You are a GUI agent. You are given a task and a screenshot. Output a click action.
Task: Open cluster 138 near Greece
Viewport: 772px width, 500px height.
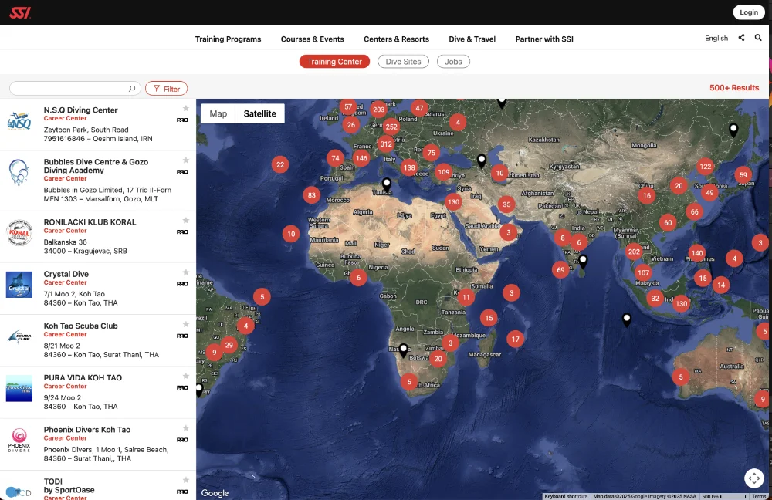(x=409, y=167)
